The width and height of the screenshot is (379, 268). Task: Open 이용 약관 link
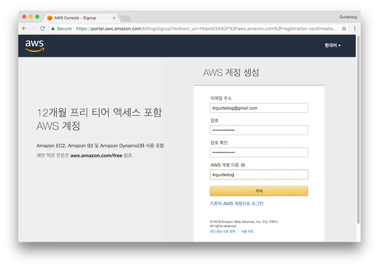pyautogui.click(x=247, y=231)
